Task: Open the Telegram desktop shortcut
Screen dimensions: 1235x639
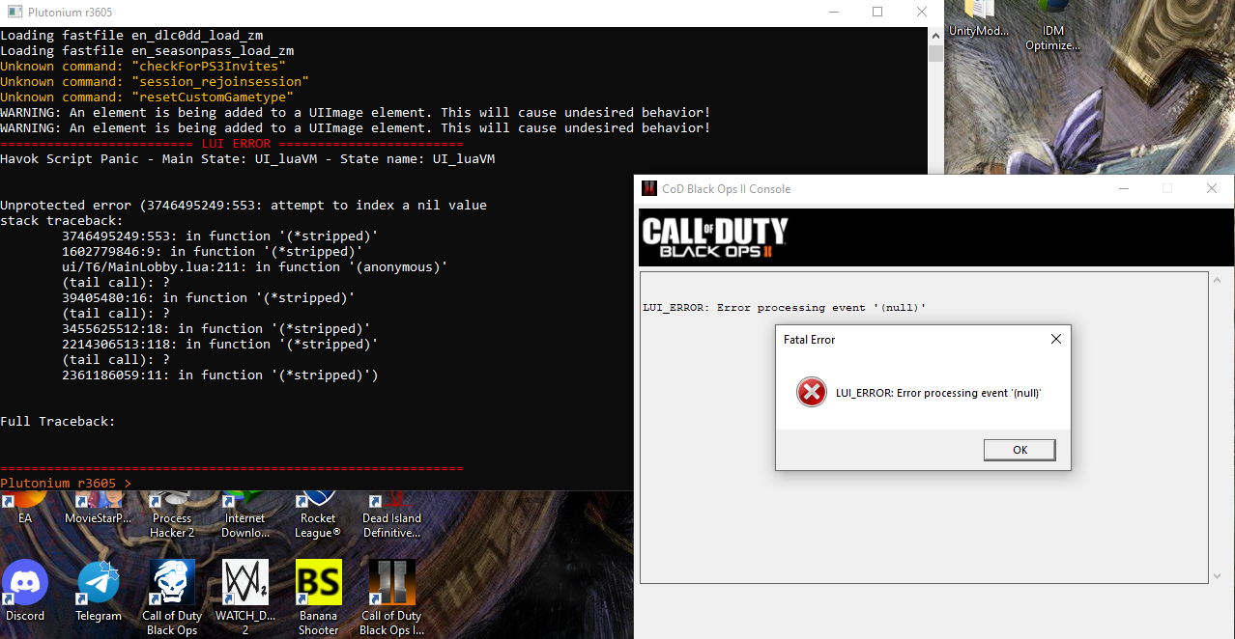Action: pyautogui.click(x=99, y=591)
